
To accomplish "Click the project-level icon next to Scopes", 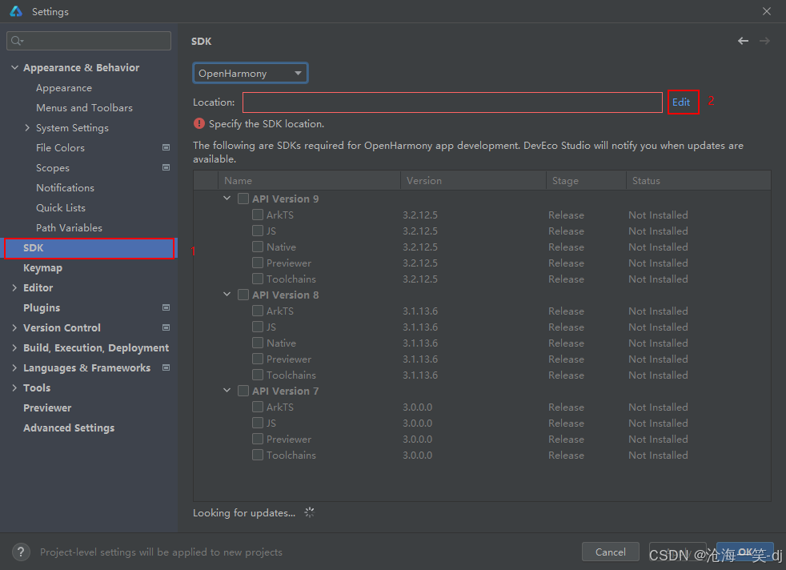I will pos(166,167).
